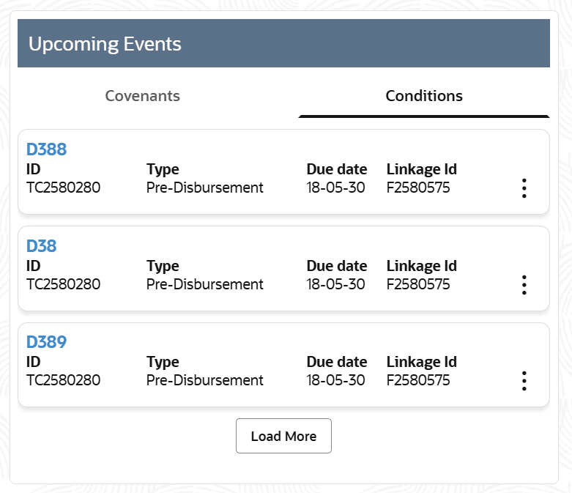The image size is (572, 493).
Task: Open the D388 condition link
Action: point(46,149)
